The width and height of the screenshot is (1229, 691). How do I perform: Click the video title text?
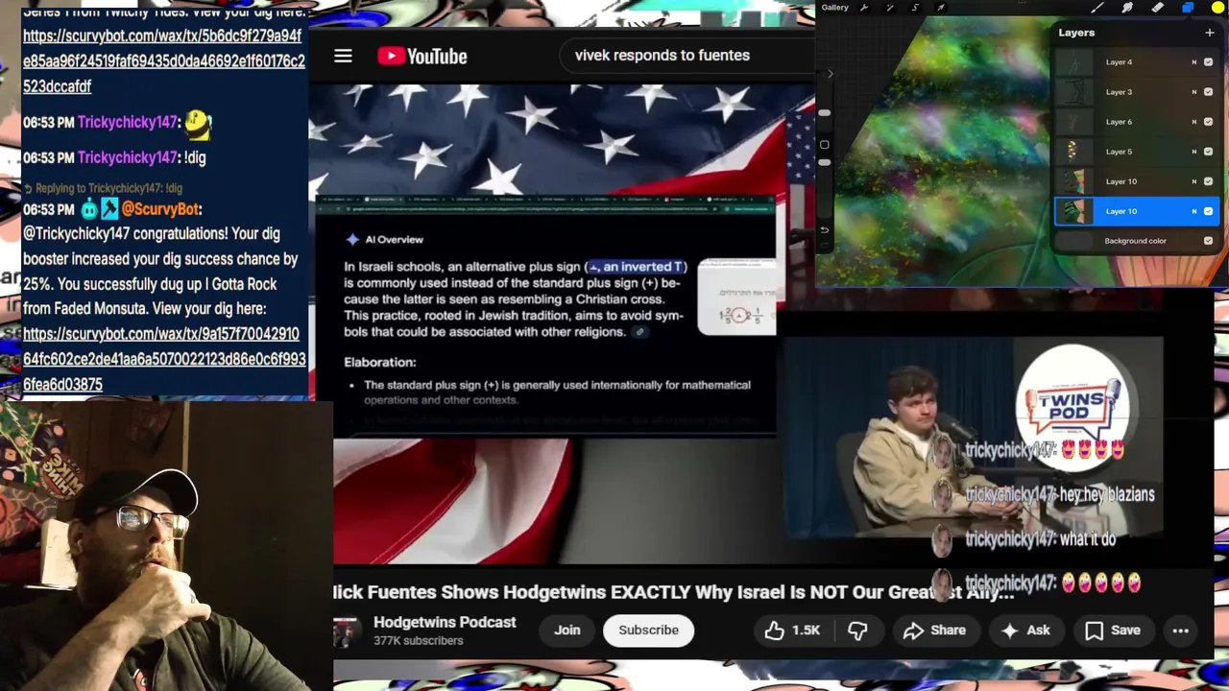672,592
